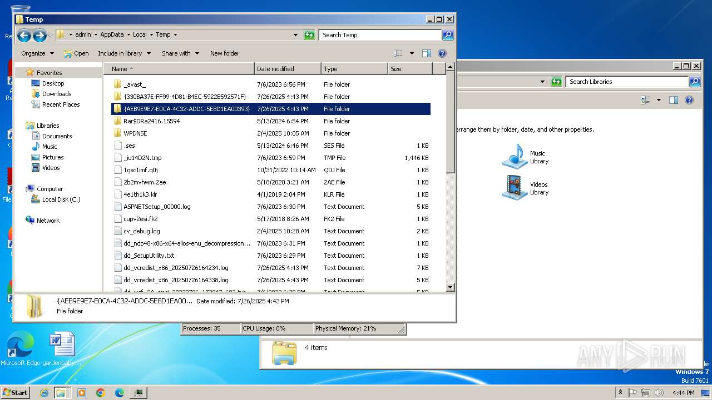Open view options dropdown in Libraries window
712x400 pixels.
[659, 100]
